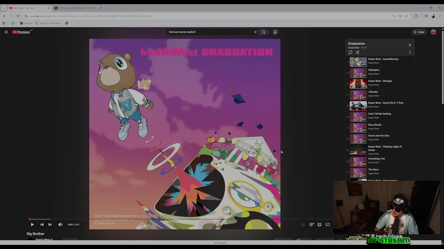
Task: Open the Deportes bookmark
Action: [x=26, y=23]
